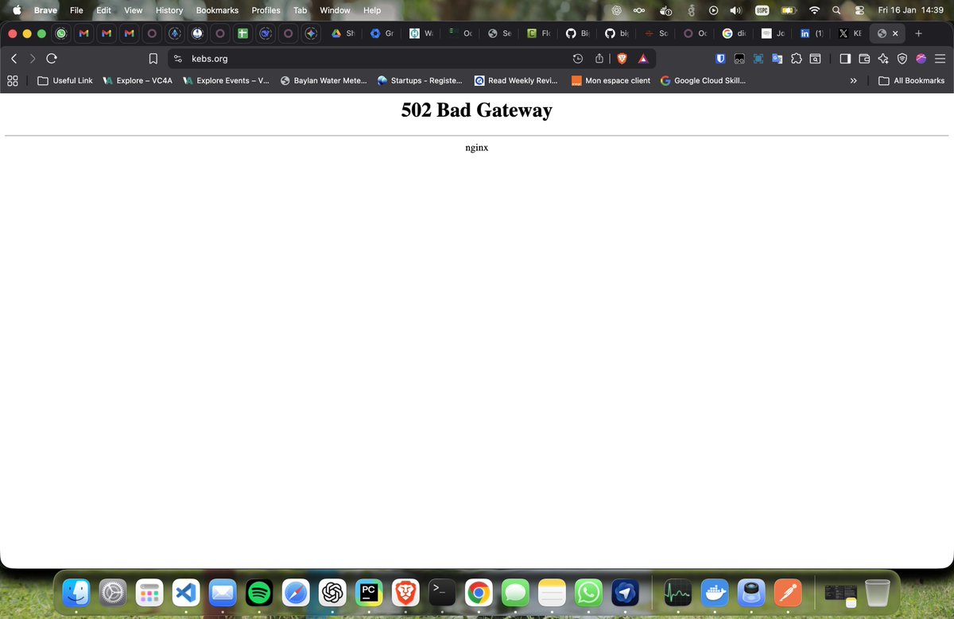Viewport: 954px width, 619px height.
Task: Open the Brave Wallet icon
Action: pos(864,58)
